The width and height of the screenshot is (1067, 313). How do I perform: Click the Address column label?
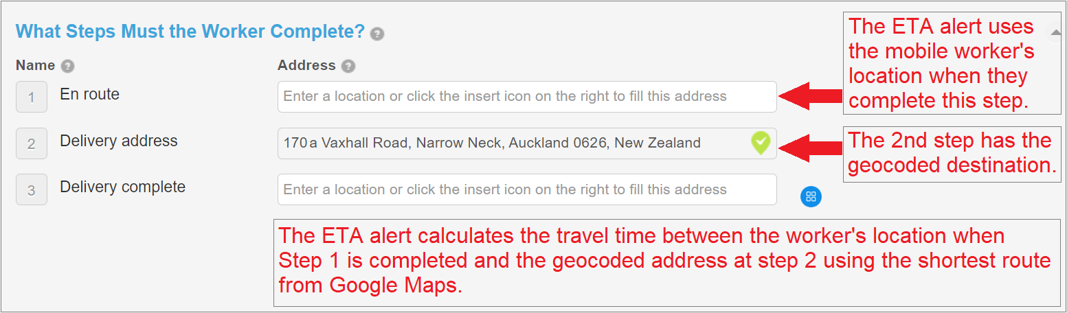click(306, 66)
